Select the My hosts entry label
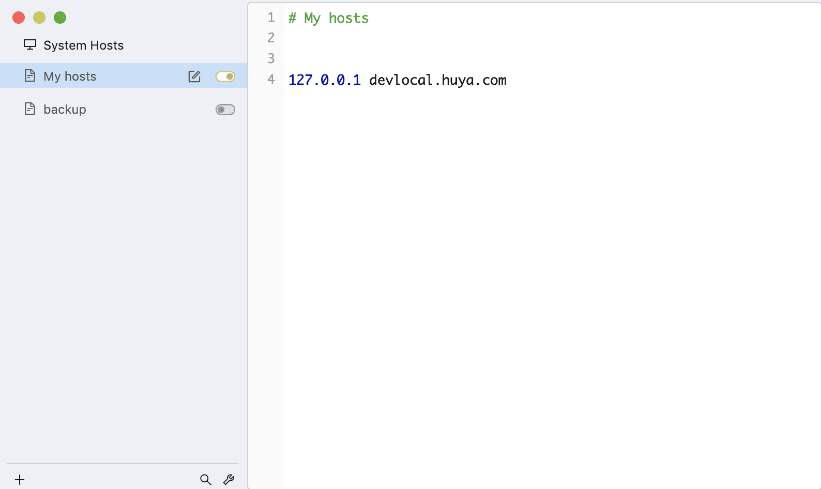Viewport: 821px width, 489px height. tap(70, 77)
